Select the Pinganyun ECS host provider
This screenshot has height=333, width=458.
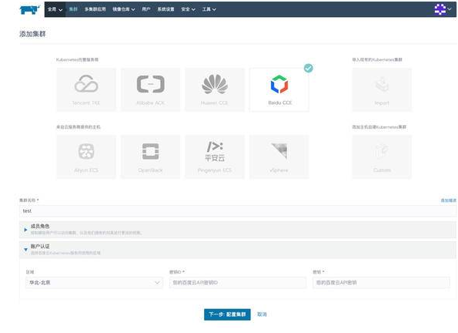click(215, 156)
